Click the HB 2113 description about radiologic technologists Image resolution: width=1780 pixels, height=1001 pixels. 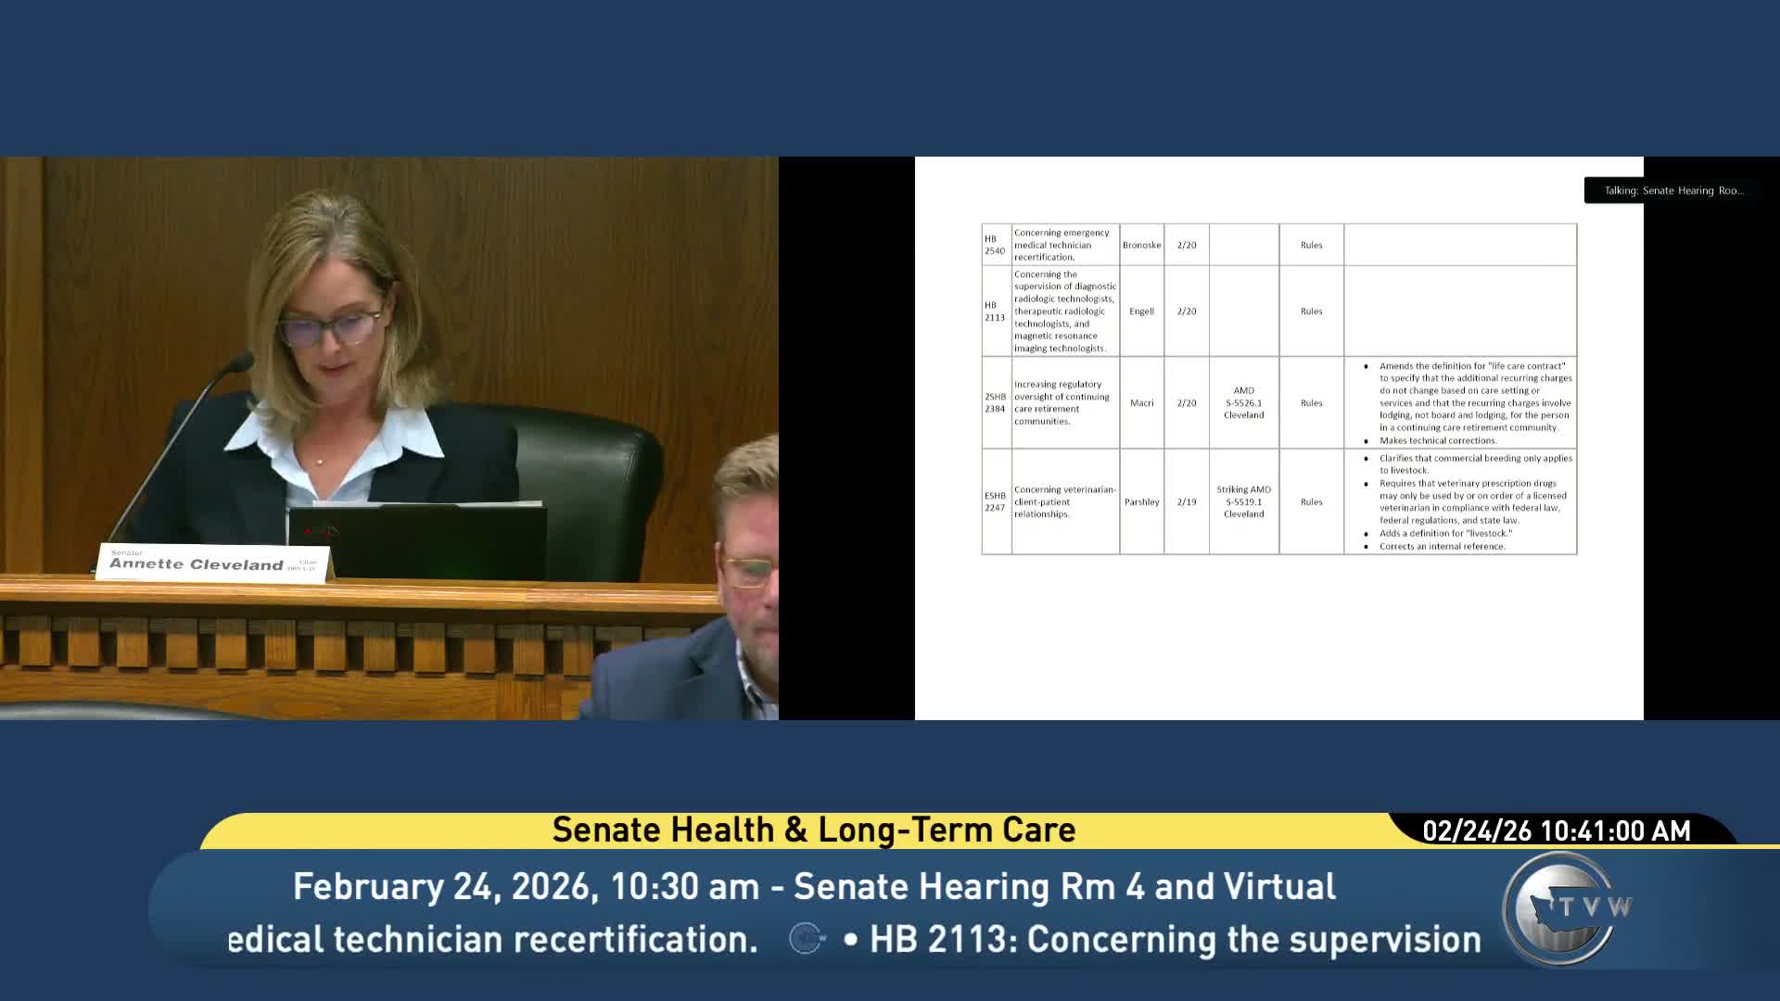pos(1063,311)
